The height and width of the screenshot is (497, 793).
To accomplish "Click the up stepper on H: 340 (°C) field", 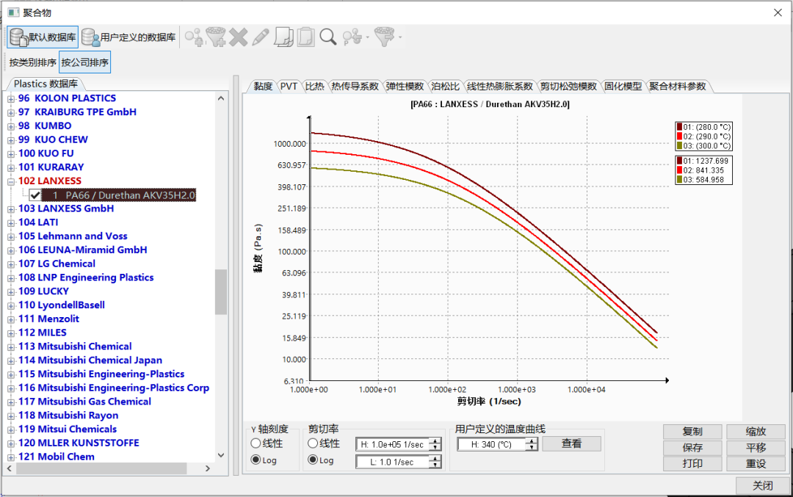I will pyautogui.click(x=532, y=440).
